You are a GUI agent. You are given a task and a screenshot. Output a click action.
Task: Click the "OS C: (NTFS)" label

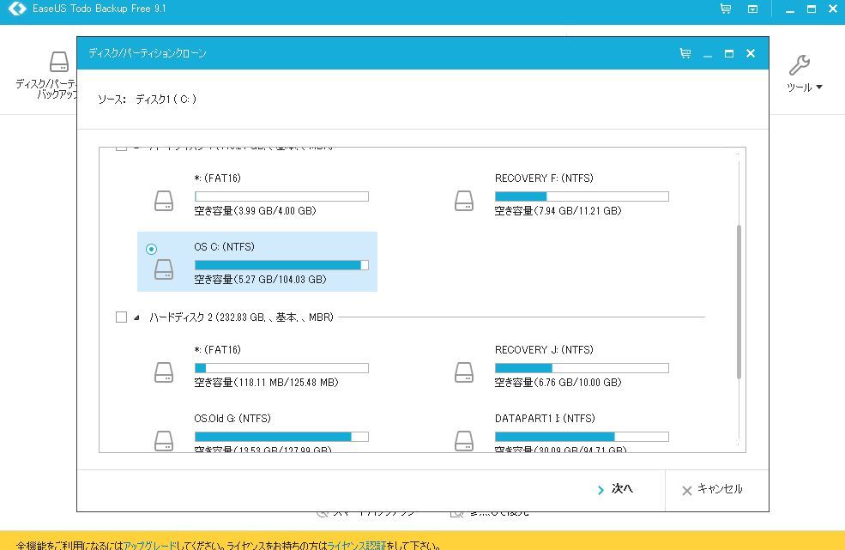224,246
